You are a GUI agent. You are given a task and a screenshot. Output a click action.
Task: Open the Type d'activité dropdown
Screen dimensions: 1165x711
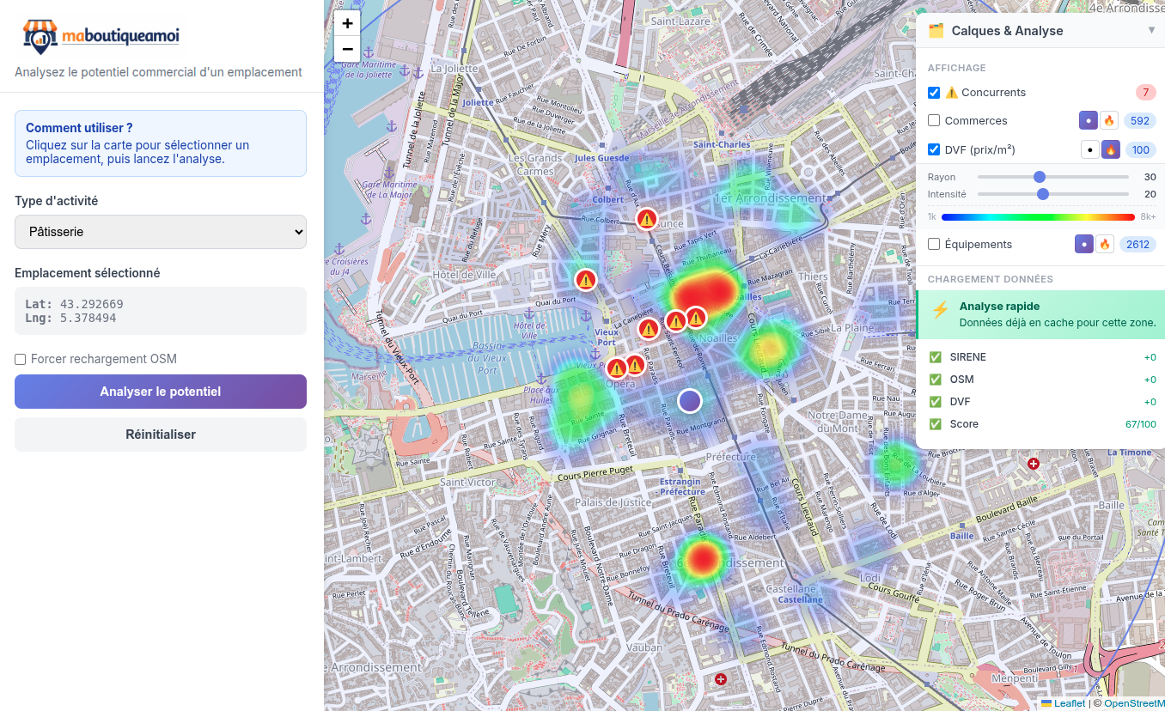pos(161,232)
